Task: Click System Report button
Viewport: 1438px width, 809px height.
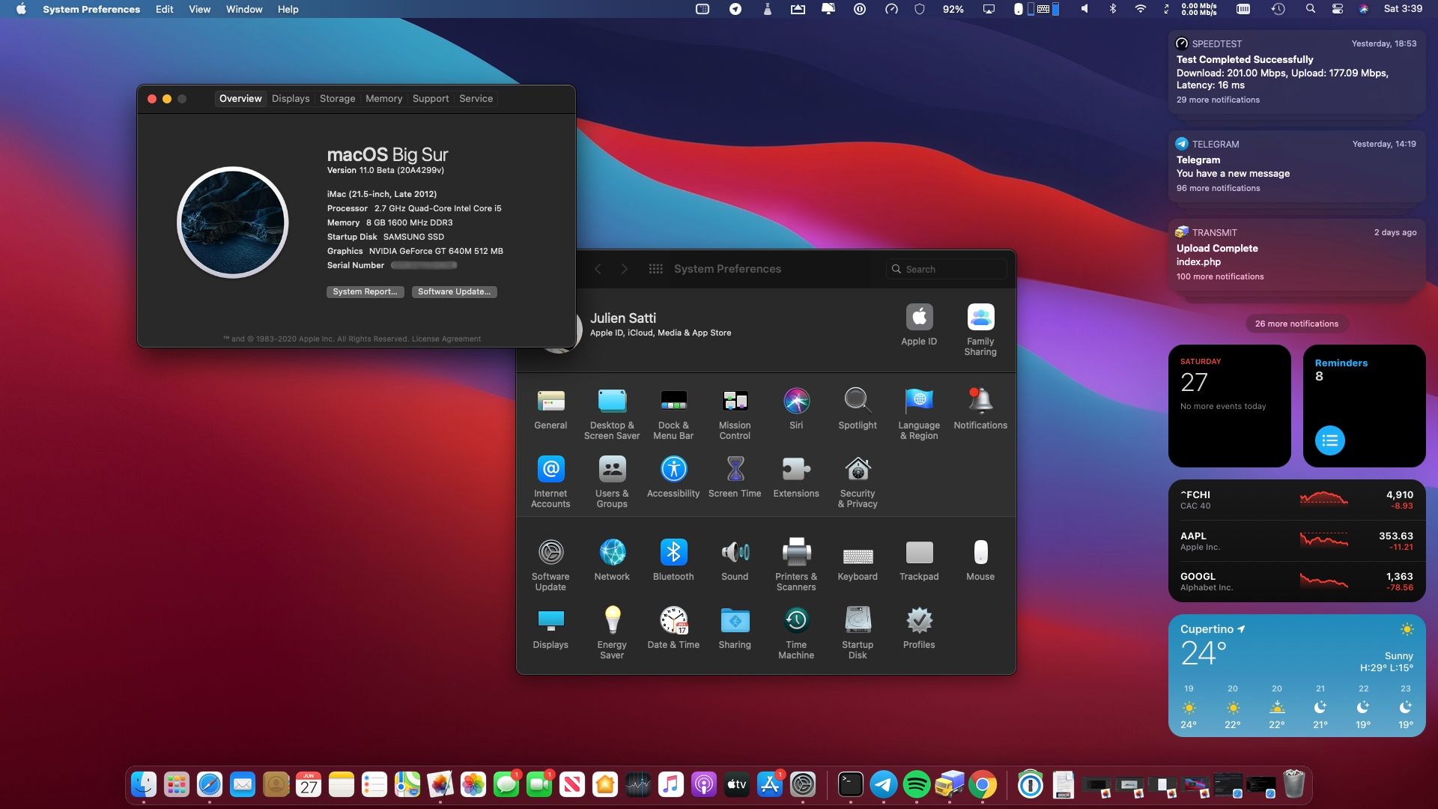Action: (365, 291)
